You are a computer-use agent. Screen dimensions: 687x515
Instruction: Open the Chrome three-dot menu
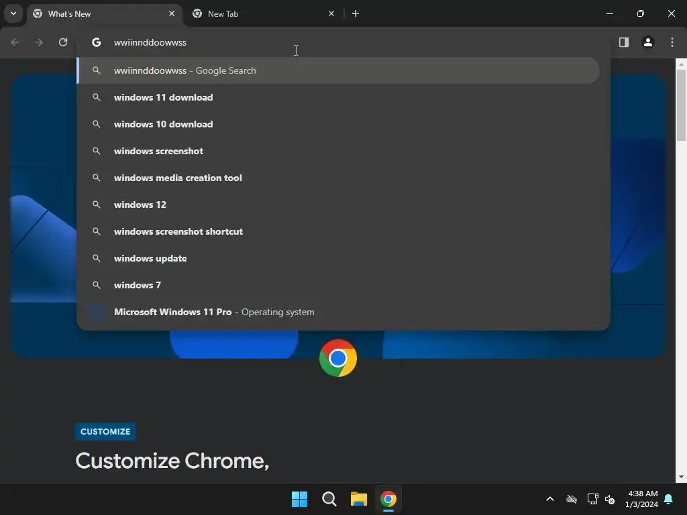tap(672, 42)
